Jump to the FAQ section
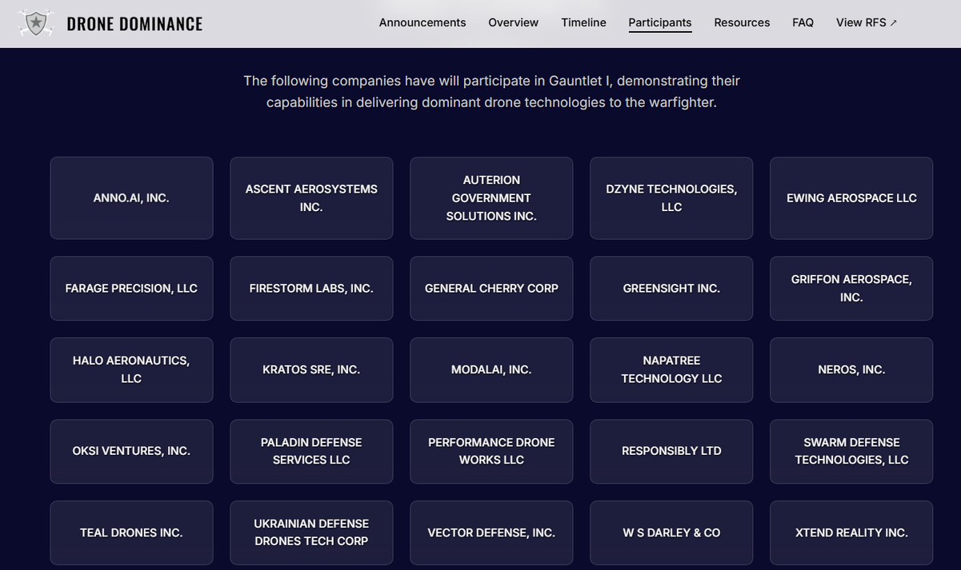This screenshot has width=961, height=570. click(803, 22)
